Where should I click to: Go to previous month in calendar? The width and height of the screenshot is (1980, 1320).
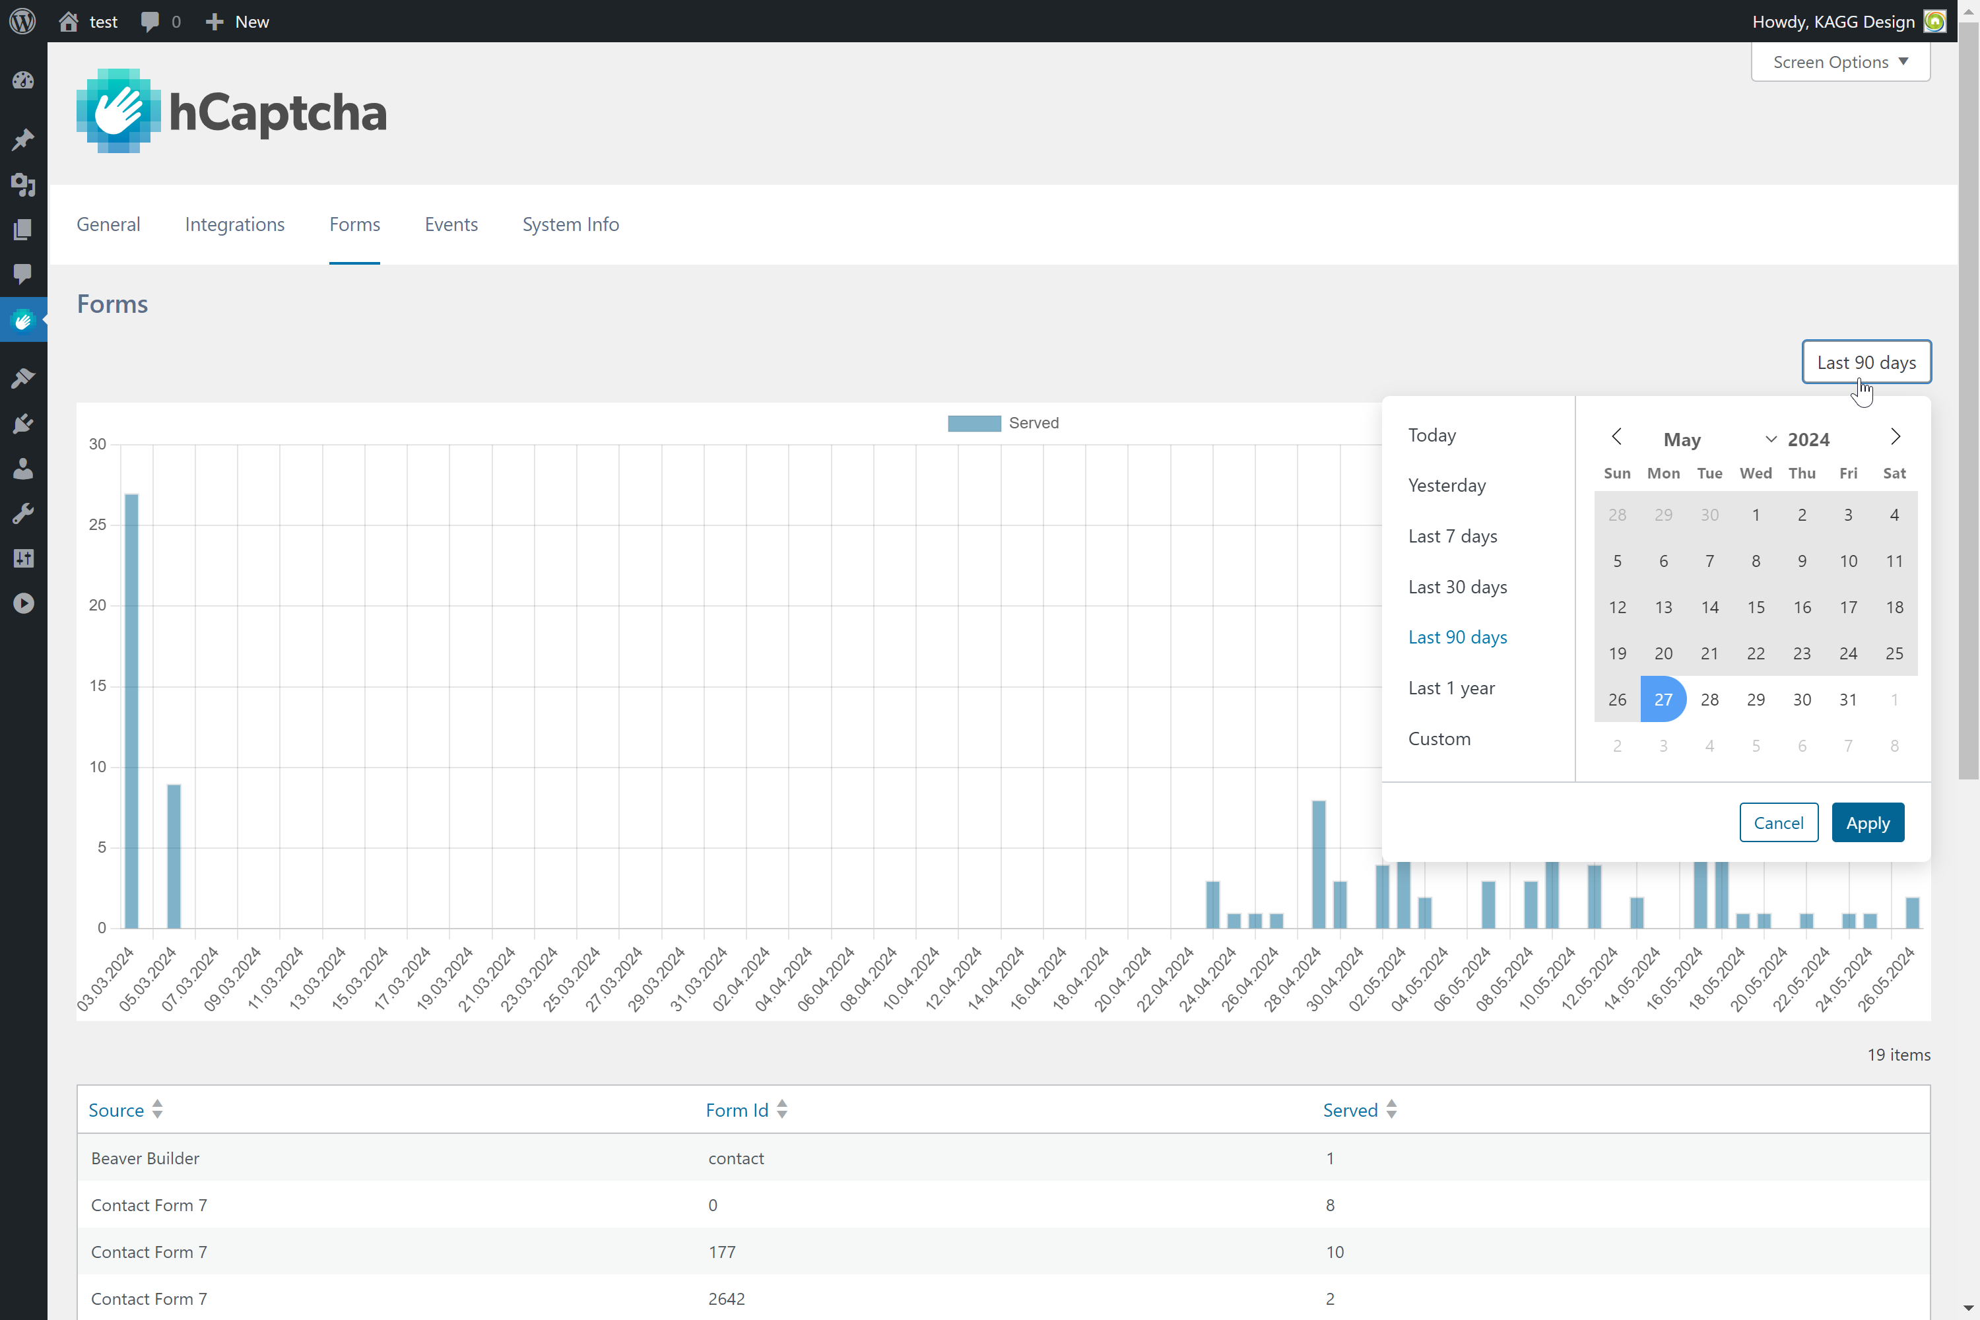point(1616,436)
